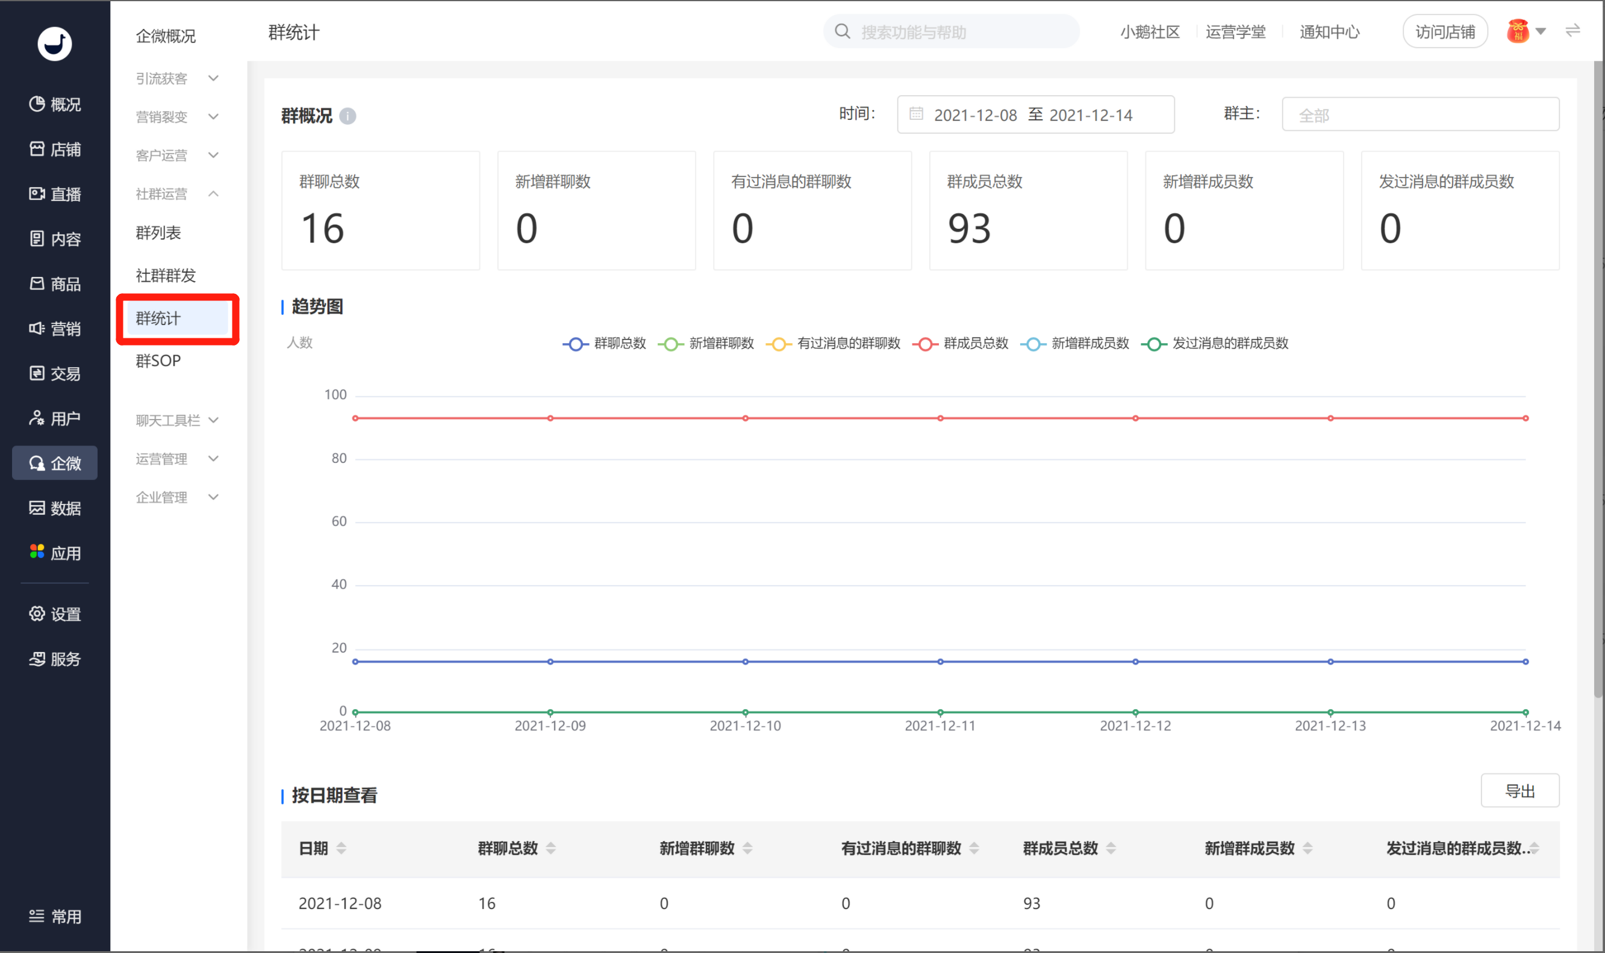Sort table by 有过消息的群聊数 column
The image size is (1605, 953).
click(x=974, y=848)
